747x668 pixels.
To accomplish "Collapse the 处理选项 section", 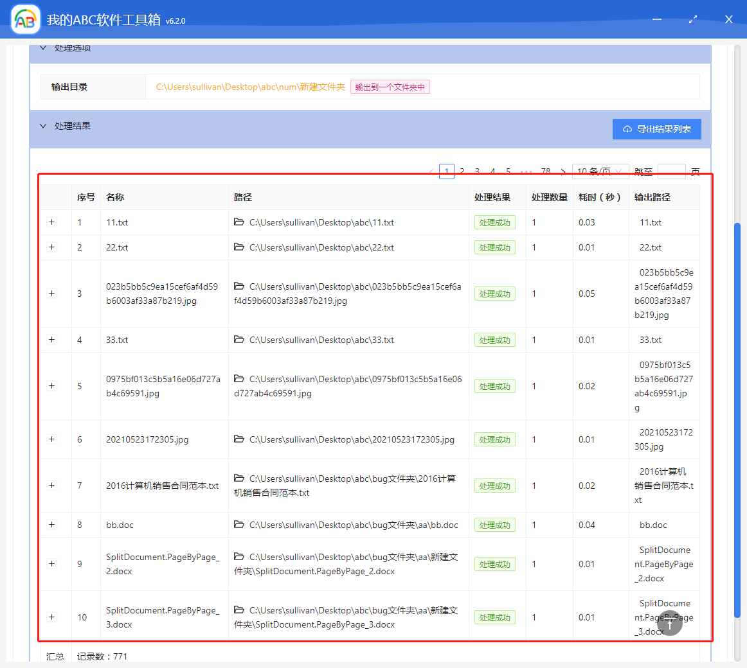I will [43, 48].
